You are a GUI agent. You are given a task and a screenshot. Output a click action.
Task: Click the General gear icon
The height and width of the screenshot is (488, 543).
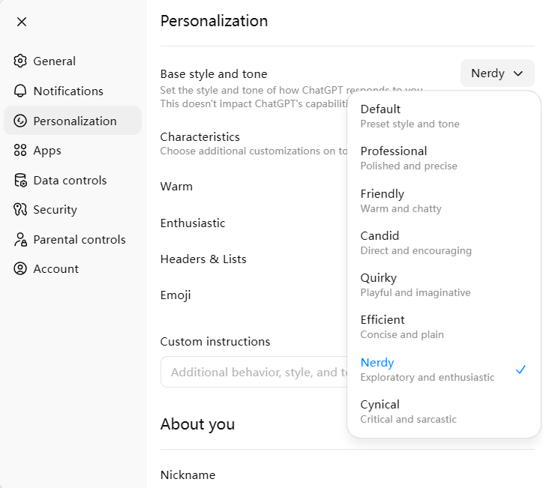click(20, 61)
